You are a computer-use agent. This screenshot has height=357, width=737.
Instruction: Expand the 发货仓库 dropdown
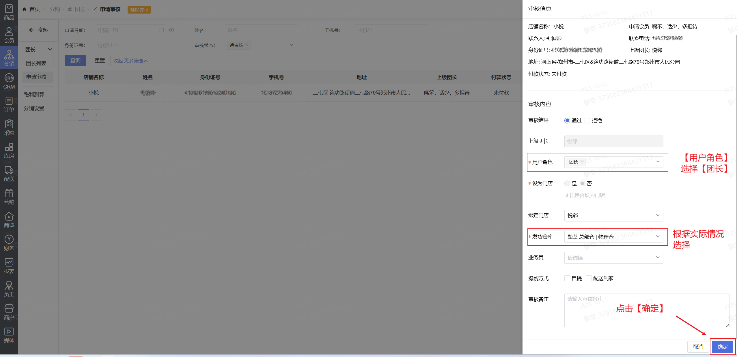(x=613, y=237)
